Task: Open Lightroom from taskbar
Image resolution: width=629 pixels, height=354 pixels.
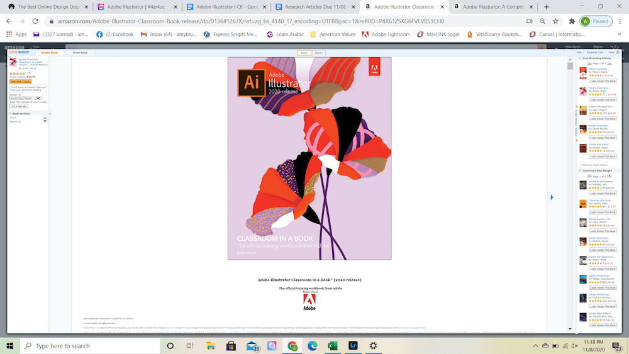Action: pos(353,346)
